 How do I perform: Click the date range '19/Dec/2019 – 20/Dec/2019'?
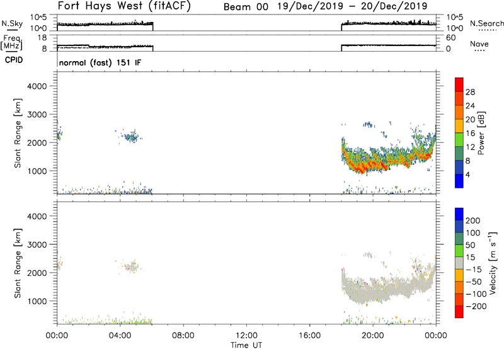click(352, 6)
